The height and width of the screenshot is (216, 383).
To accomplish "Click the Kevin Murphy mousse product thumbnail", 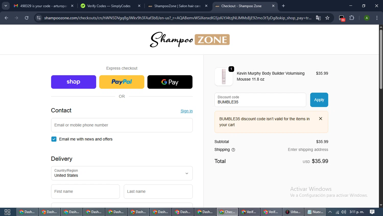I will [224, 77].
